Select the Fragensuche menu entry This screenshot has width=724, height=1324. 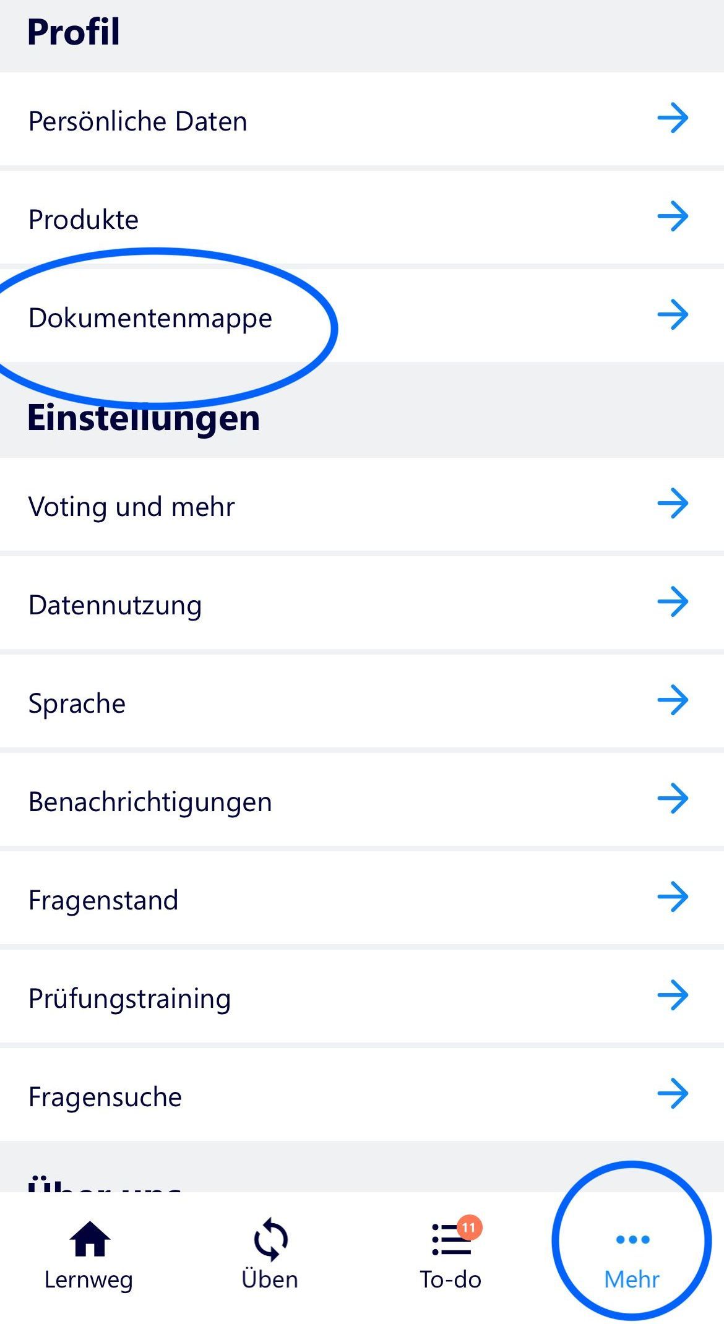105,1096
